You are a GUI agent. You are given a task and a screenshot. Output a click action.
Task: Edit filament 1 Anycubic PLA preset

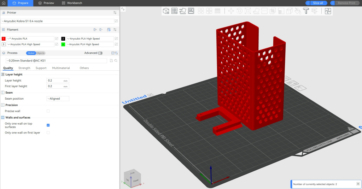(x=57, y=39)
